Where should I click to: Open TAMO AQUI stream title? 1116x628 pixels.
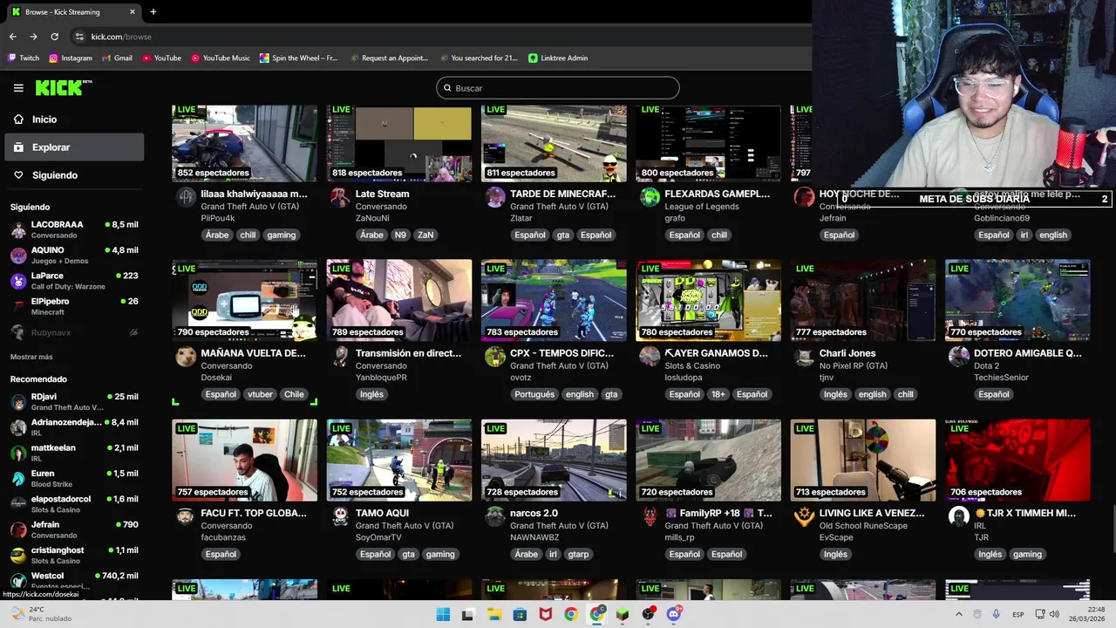(x=382, y=513)
